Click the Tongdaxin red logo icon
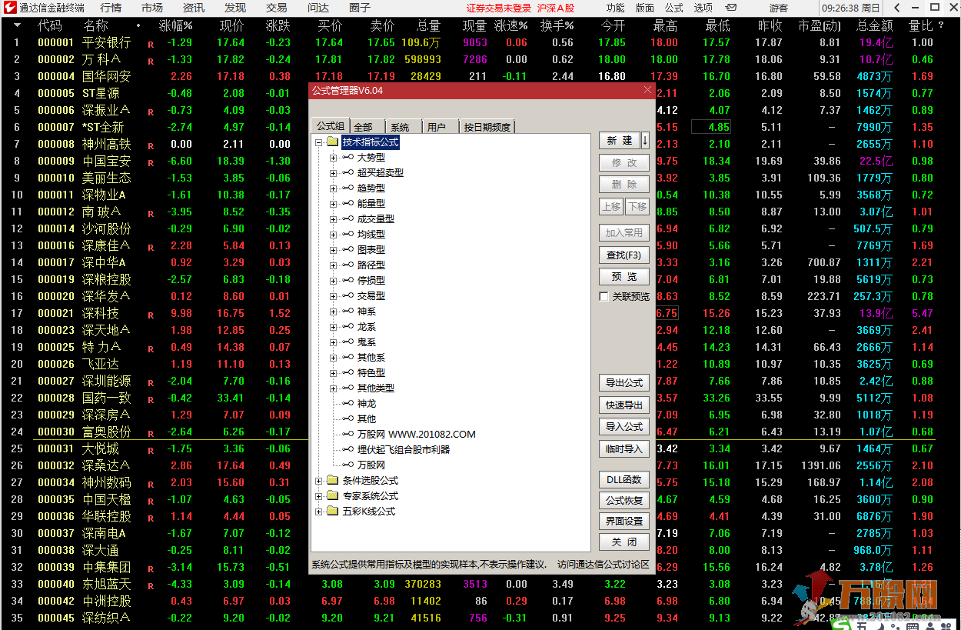 click(9, 8)
